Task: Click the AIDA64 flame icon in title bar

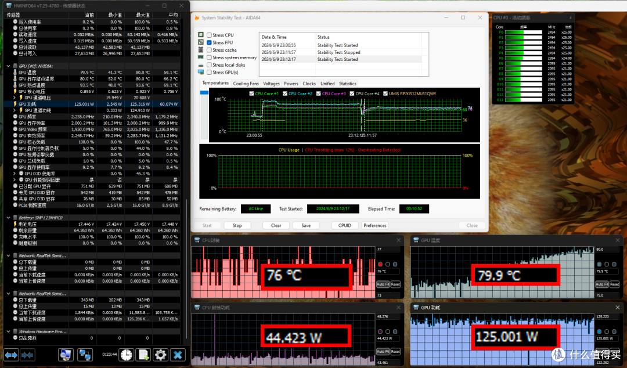Action: [197, 17]
